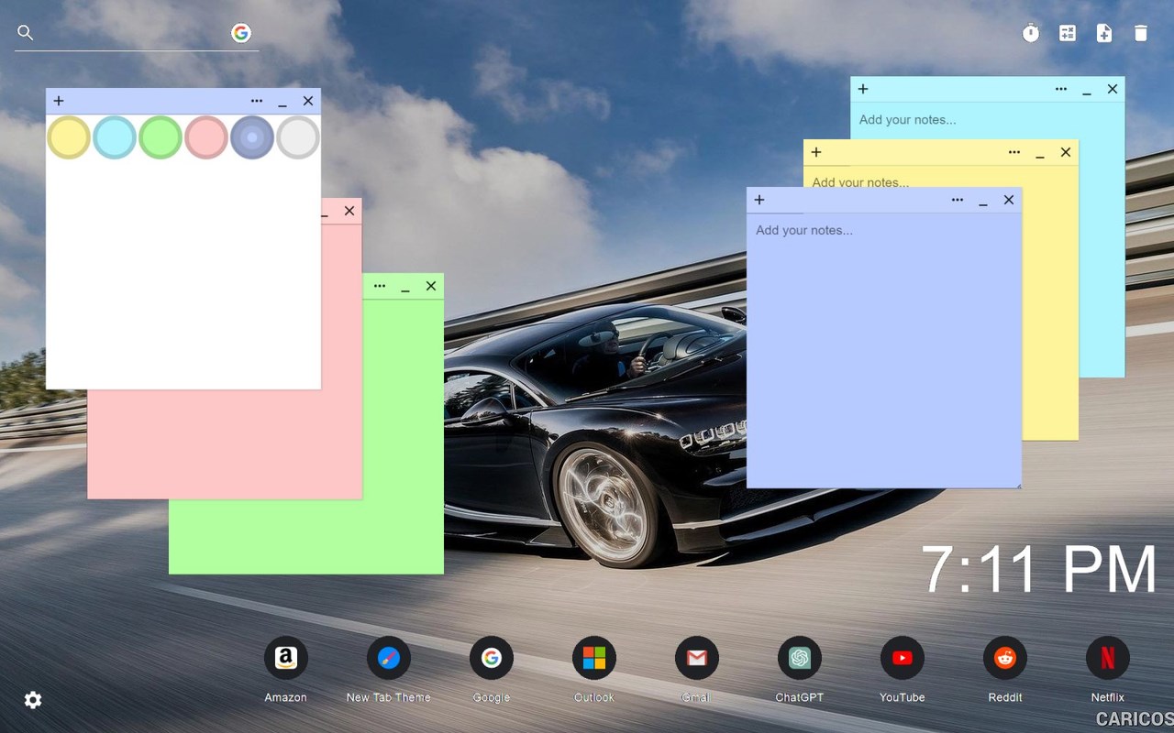Click into the blue note's text area
Viewport: 1174px width, 733px height.
(884, 350)
